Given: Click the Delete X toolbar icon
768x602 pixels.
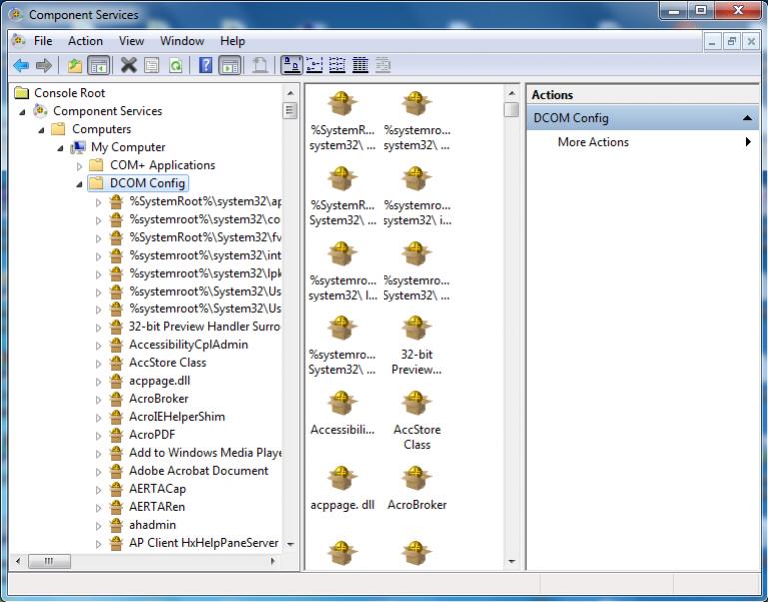Looking at the screenshot, I should pos(128,65).
